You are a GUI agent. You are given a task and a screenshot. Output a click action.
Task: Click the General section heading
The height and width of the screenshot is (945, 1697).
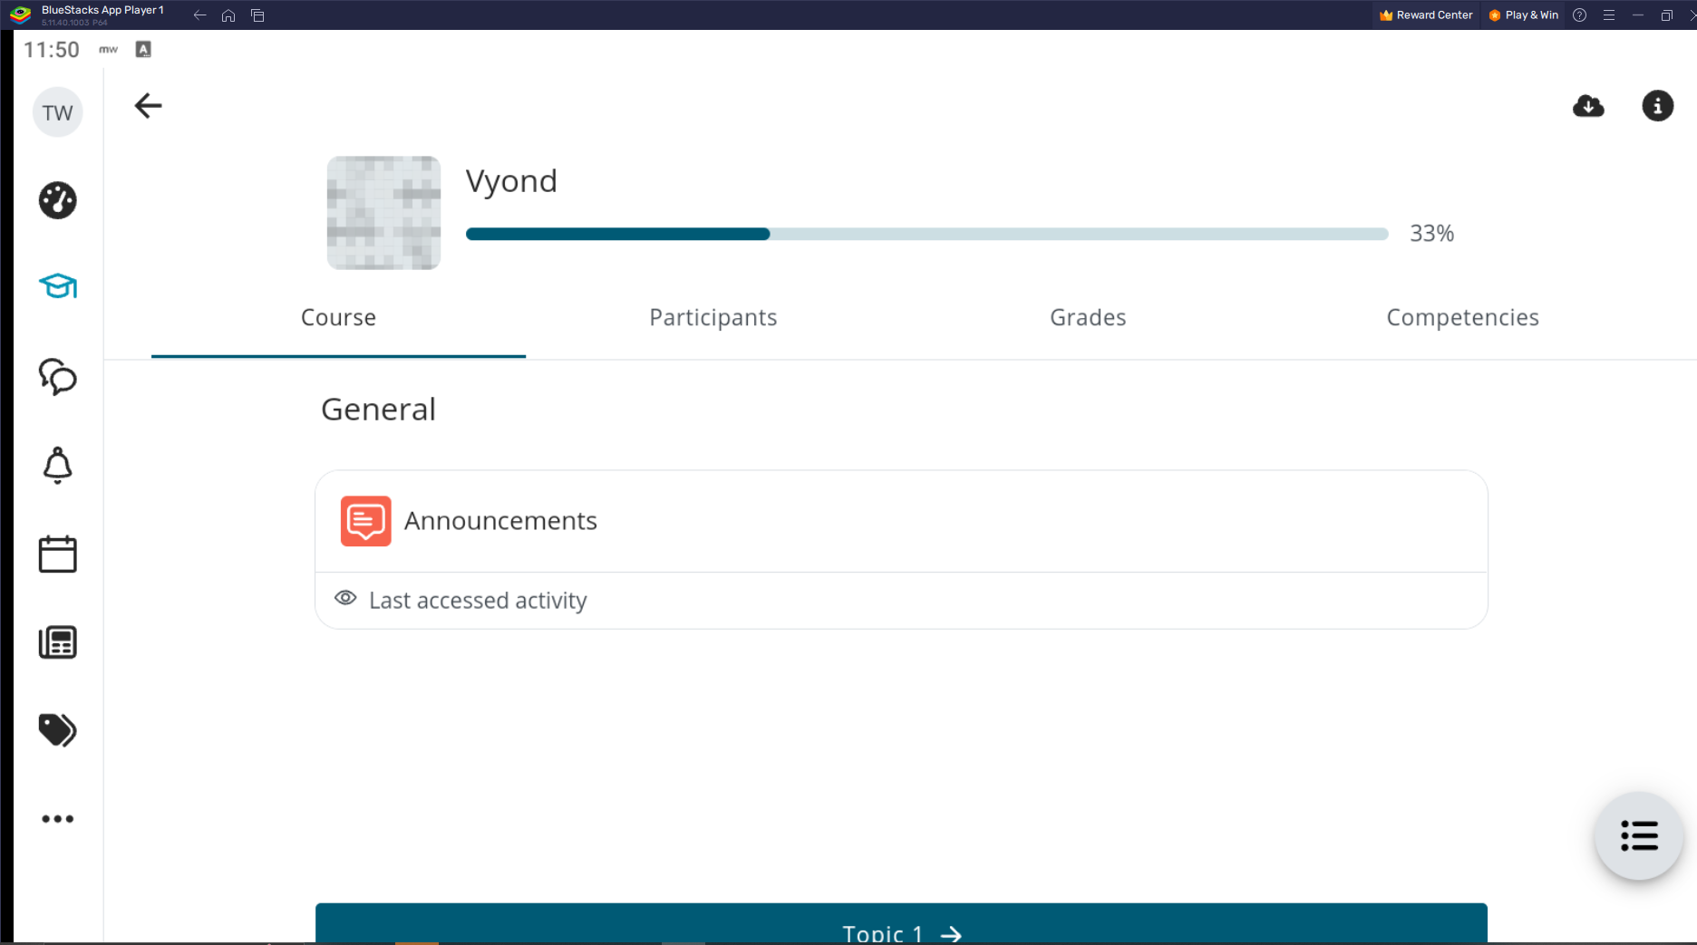(x=378, y=410)
